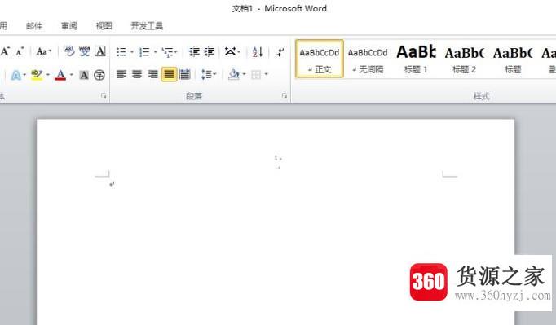The height and width of the screenshot is (325, 556).
Task: Insert an enclosed character with the circled 字 icon
Action: (99, 75)
